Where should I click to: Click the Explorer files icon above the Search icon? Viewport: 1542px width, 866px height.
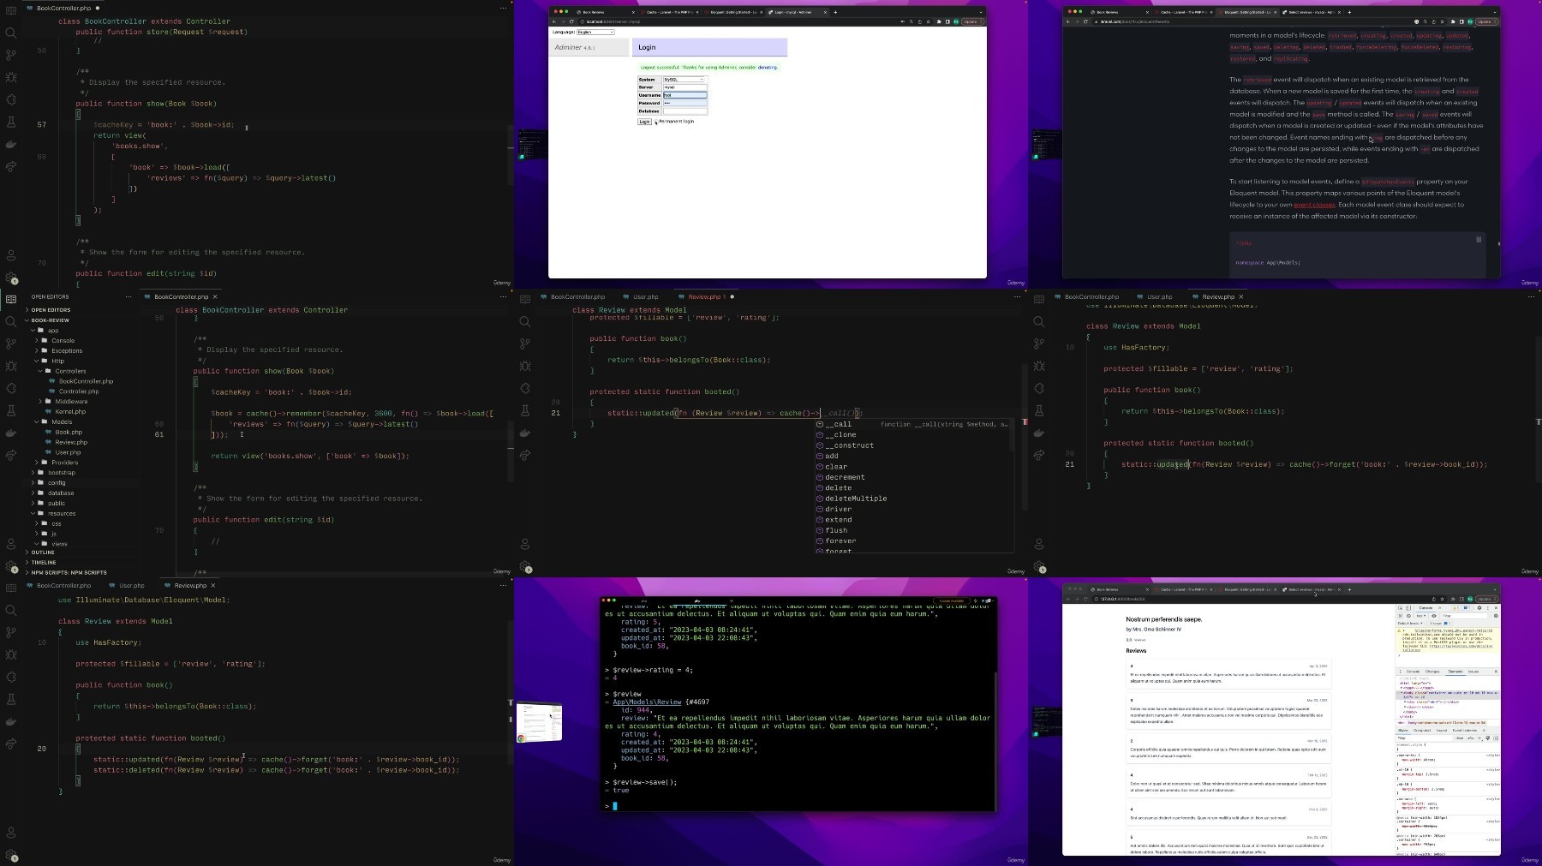[x=10, y=299]
